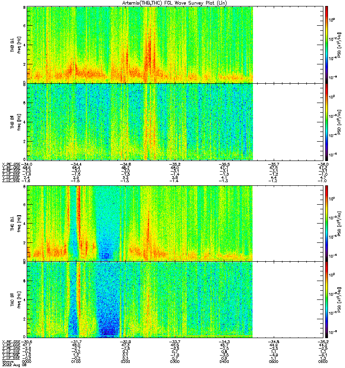Click inside the THB B-parallel spectrogram panel
Screen dimensions: 345x368
pyautogui.click(x=175, y=122)
